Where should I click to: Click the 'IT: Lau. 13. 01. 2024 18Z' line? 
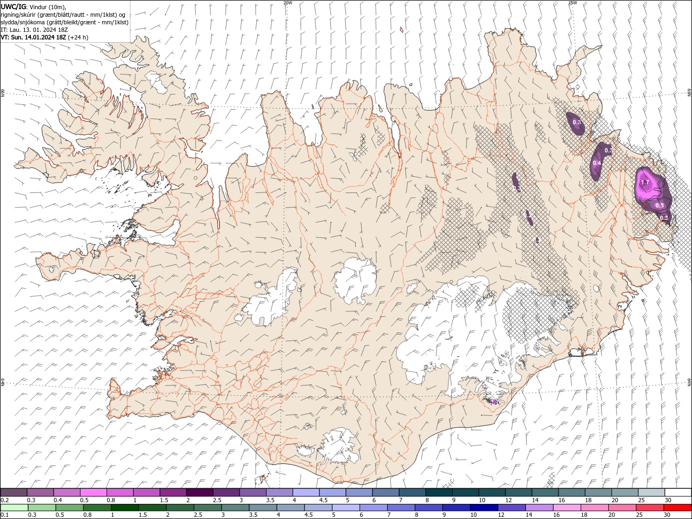coord(34,30)
